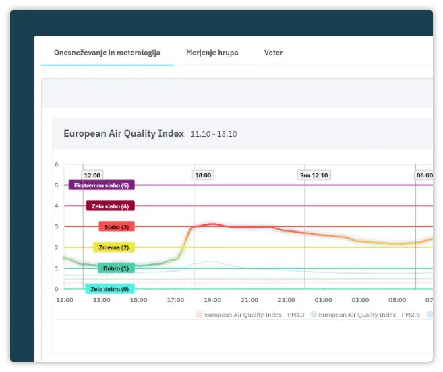Click the Zelo slabo (4) level label
This screenshot has width=443, height=372.
111,206
